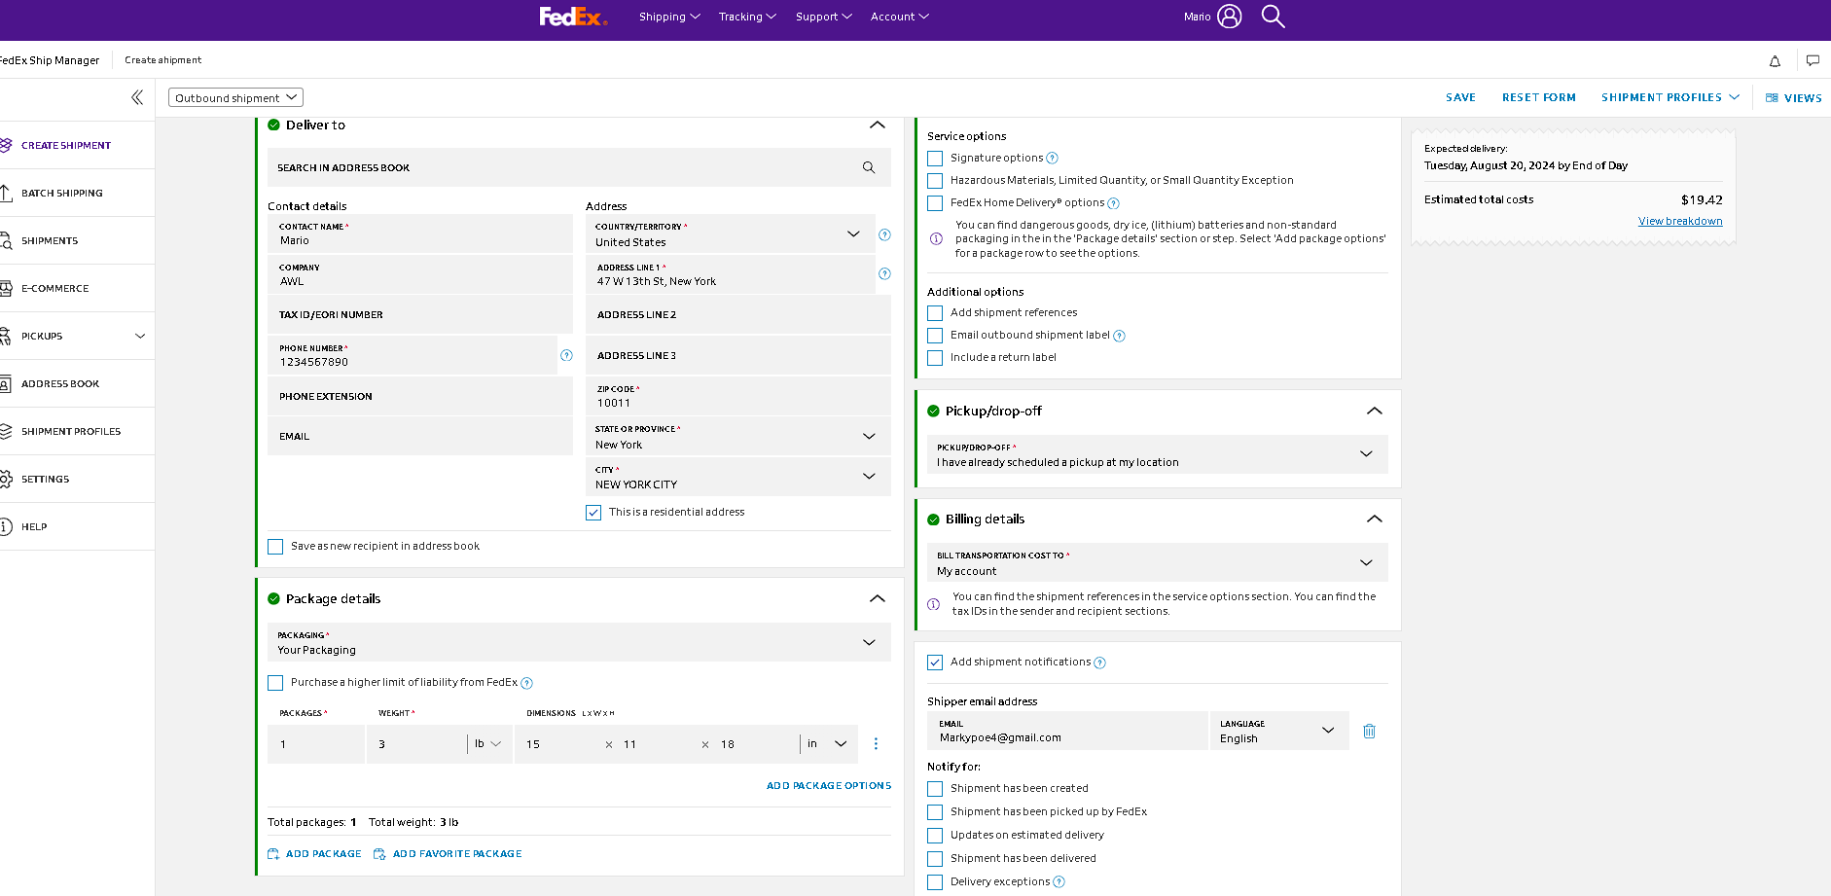Open the chat message icon

click(1813, 60)
